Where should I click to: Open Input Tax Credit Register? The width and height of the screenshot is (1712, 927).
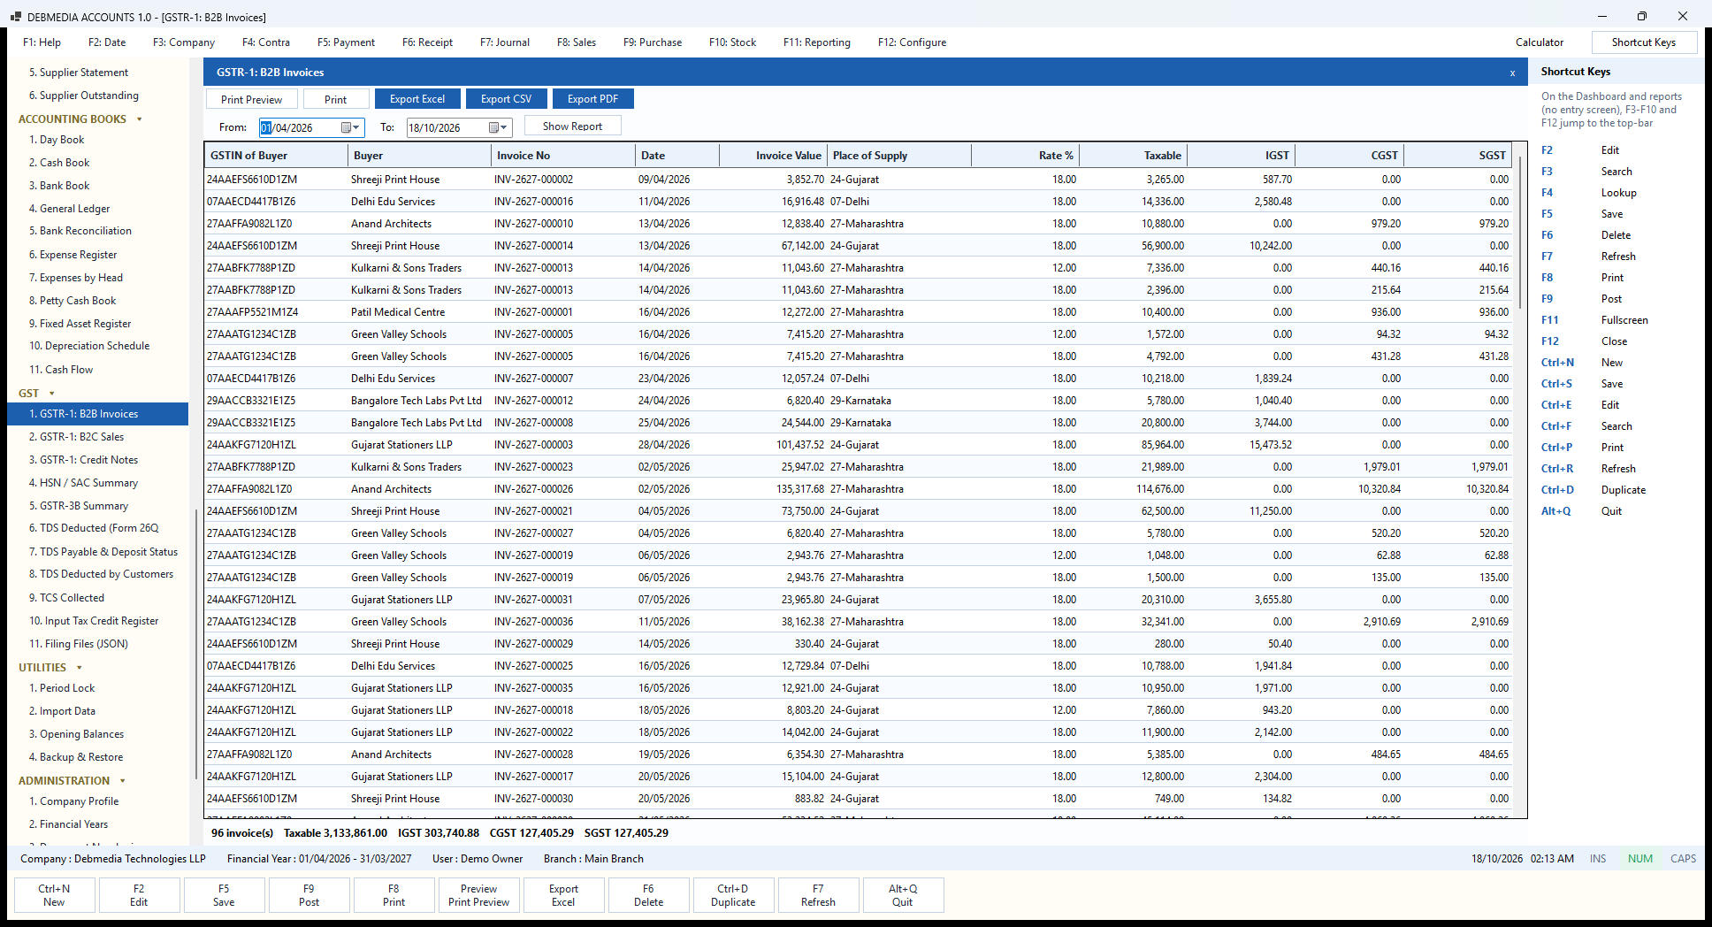(x=94, y=621)
